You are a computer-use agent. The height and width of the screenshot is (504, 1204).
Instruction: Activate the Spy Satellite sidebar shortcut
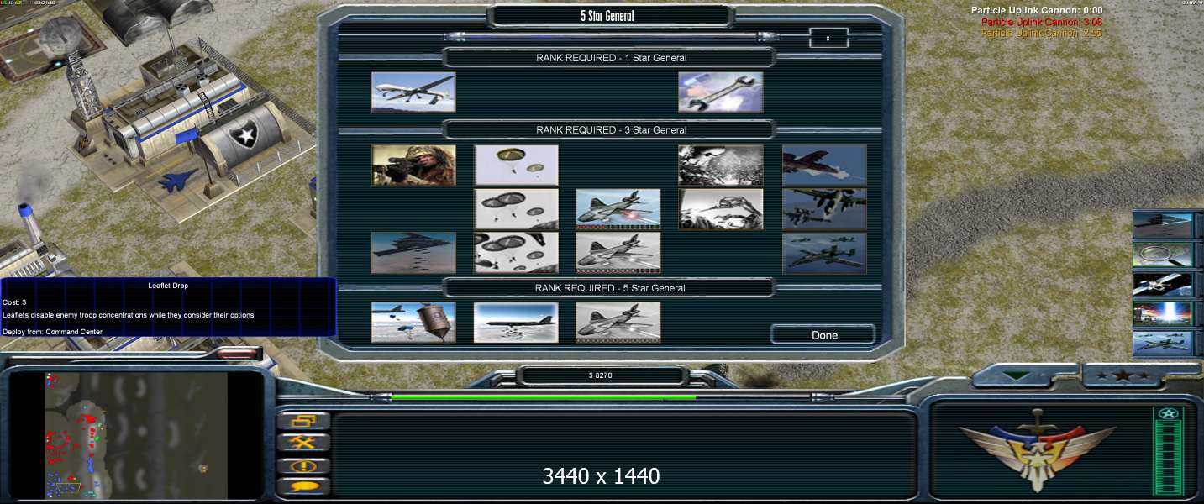(x=1163, y=284)
